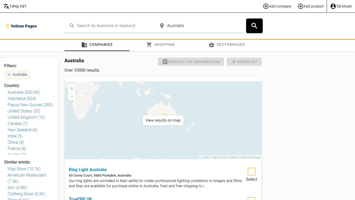The width and height of the screenshot is (355, 200).
Task: Click the Add company link
Action: (x=277, y=6)
